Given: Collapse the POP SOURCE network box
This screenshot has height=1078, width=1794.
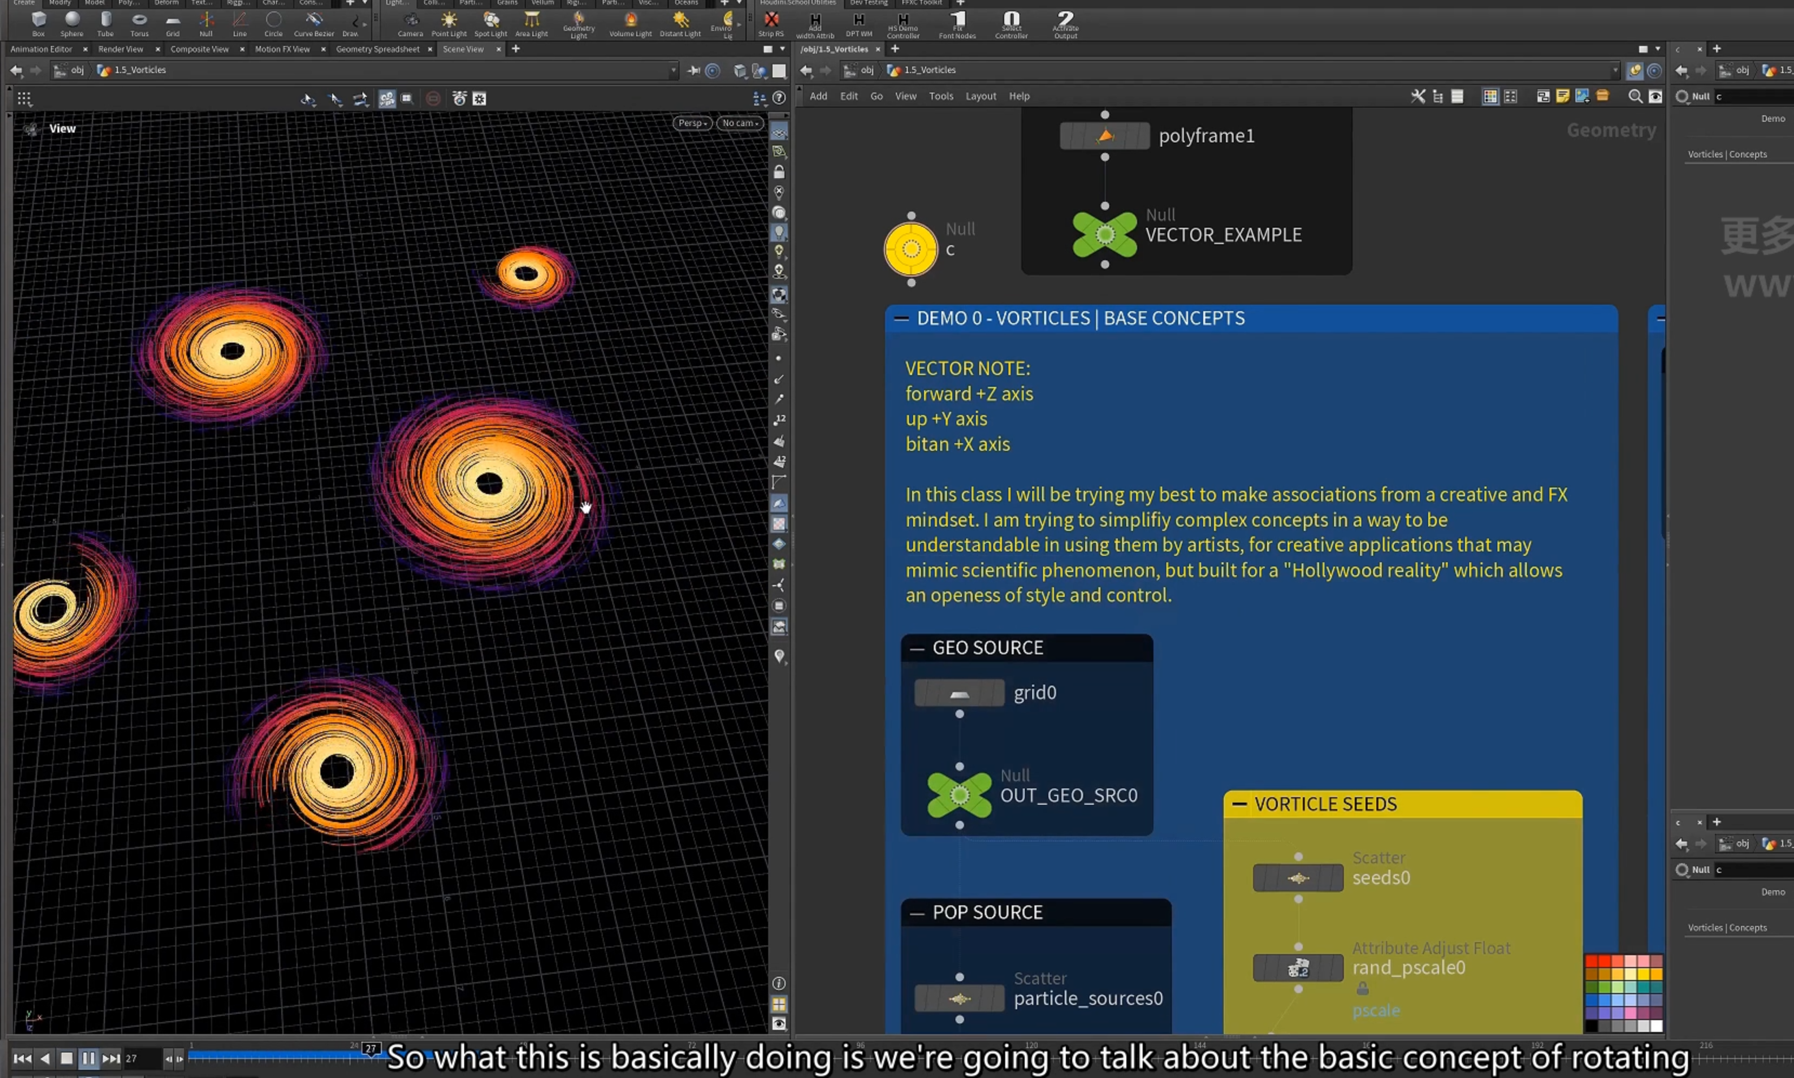Looking at the screenshot, I should 917,913.
